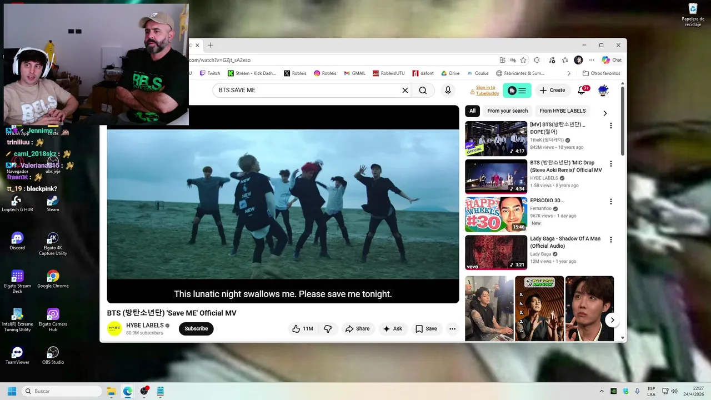Open the TeamViewer desktop icon

click(x=17, y=356)
